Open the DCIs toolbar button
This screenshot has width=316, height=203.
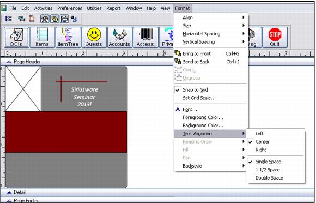pos(16,38)
